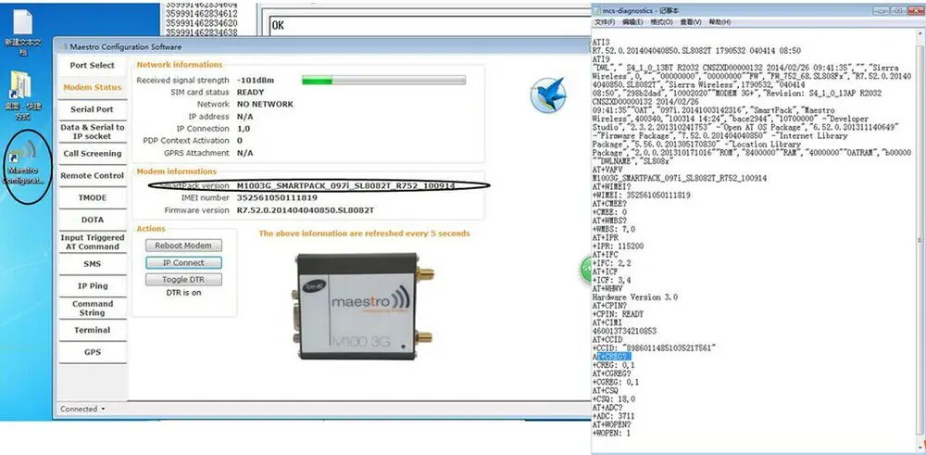Select the new text document desktop icon
The width and height of the screenshot is (926, 455).
coord(23,32)
